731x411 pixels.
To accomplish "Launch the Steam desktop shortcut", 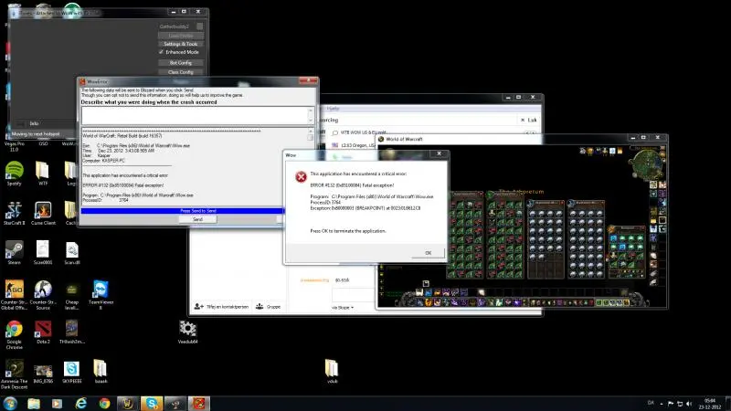I will click(14, 252).
